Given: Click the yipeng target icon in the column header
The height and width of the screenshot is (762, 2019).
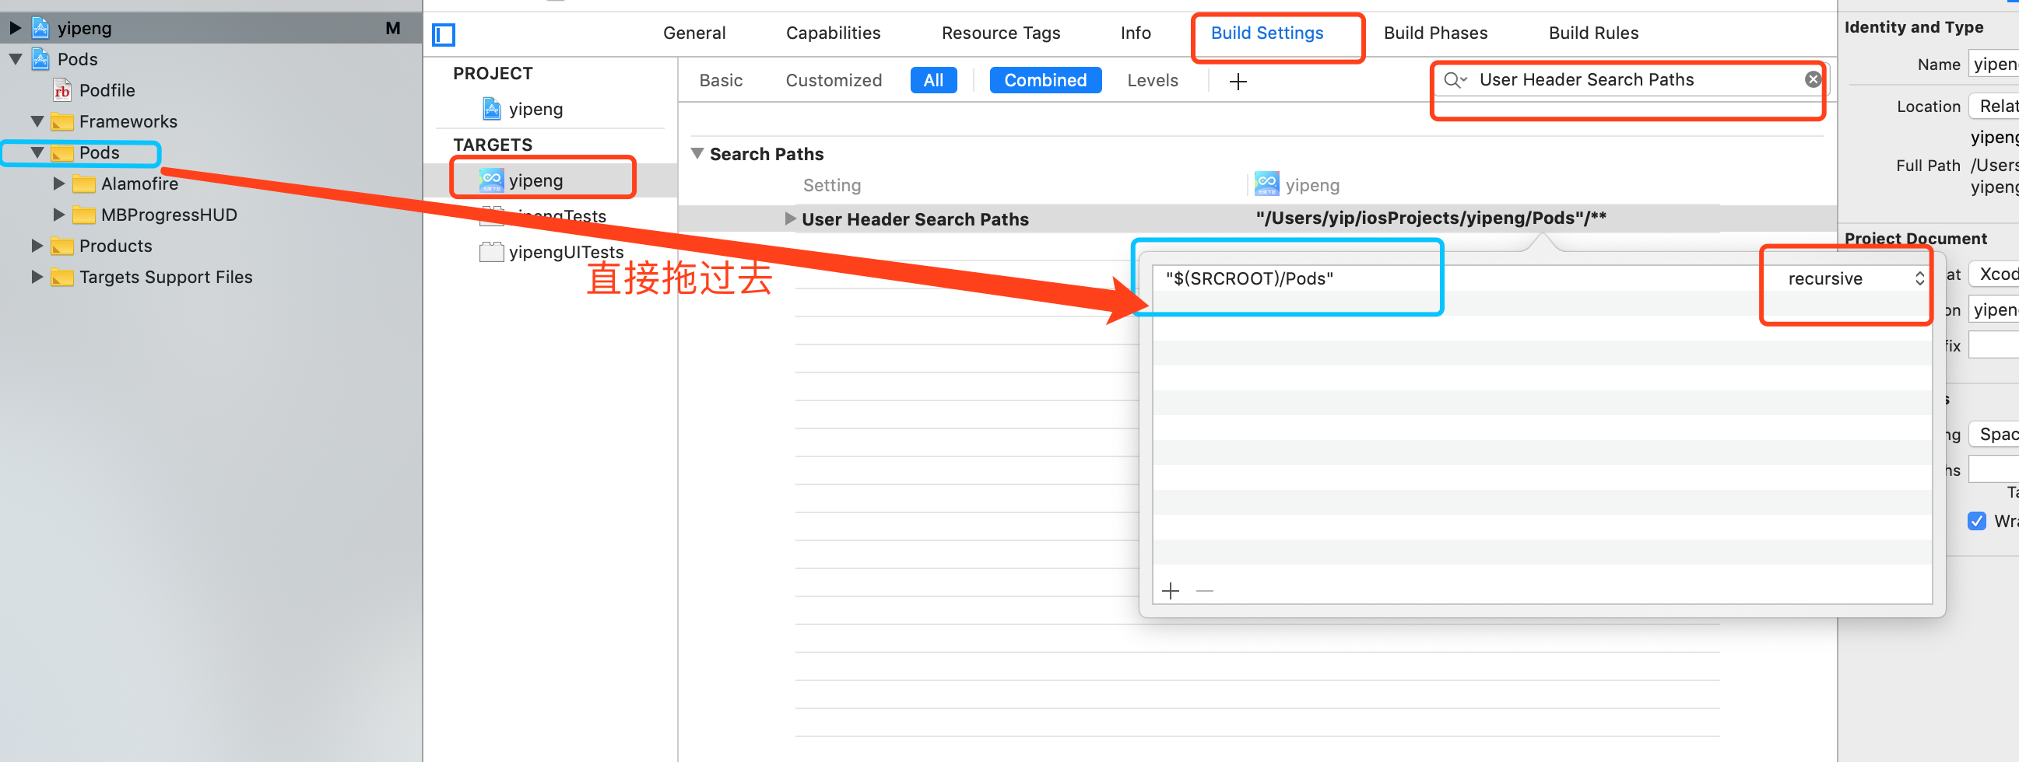Looking at the screenshot, I should coord(1266,184).
